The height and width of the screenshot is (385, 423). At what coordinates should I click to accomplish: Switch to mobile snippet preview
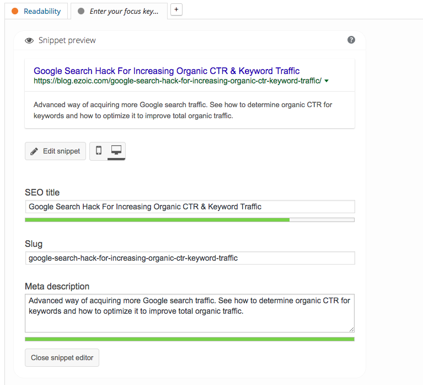click(x=99, y=151)
